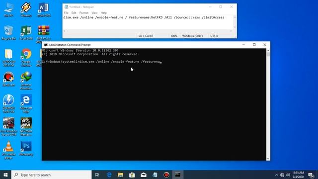The width and height of the screenshot is (318, 179).
Task: Open Notepad Edit menu
Action: point(74,13)
